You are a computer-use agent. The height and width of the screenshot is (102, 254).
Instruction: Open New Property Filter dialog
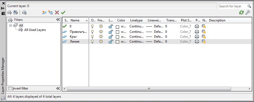click(10, 12)
